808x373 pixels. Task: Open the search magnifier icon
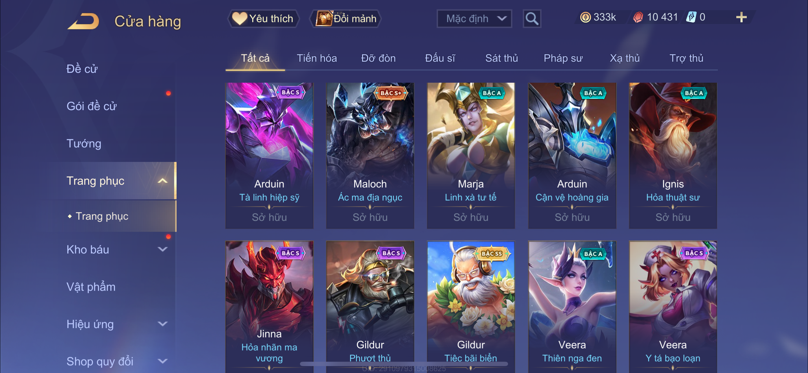tap(532, 19)
